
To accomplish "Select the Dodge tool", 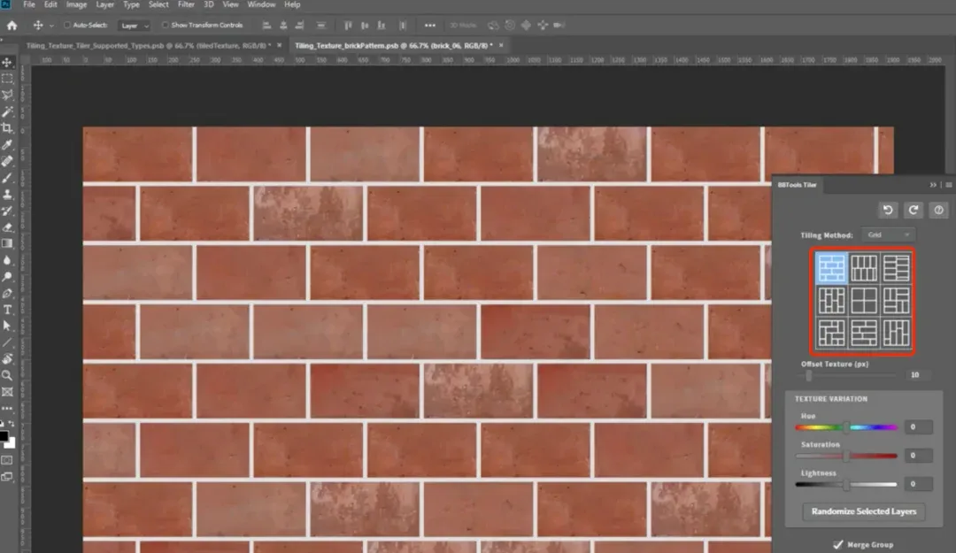I will [7, 276].
